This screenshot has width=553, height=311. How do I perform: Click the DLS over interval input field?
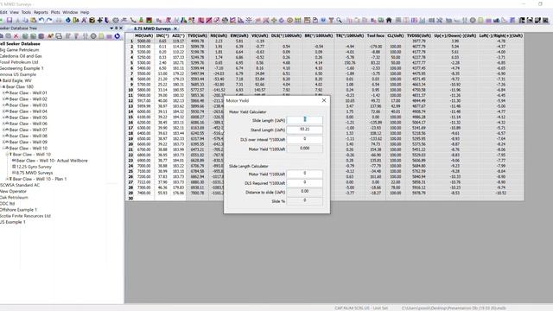point(305,139)
